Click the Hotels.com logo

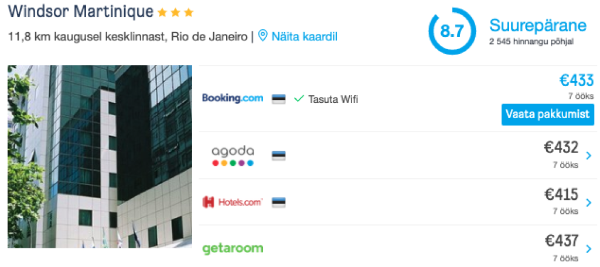pyautogui.click(x=233, y=203)
